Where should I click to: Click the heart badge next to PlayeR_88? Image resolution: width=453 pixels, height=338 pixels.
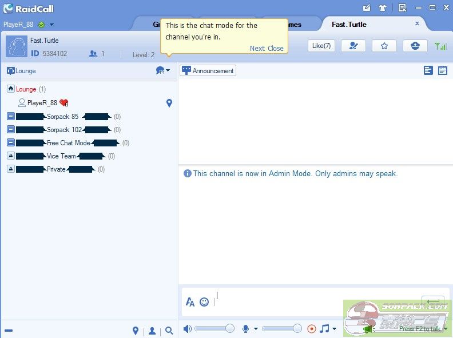point(64,103)
